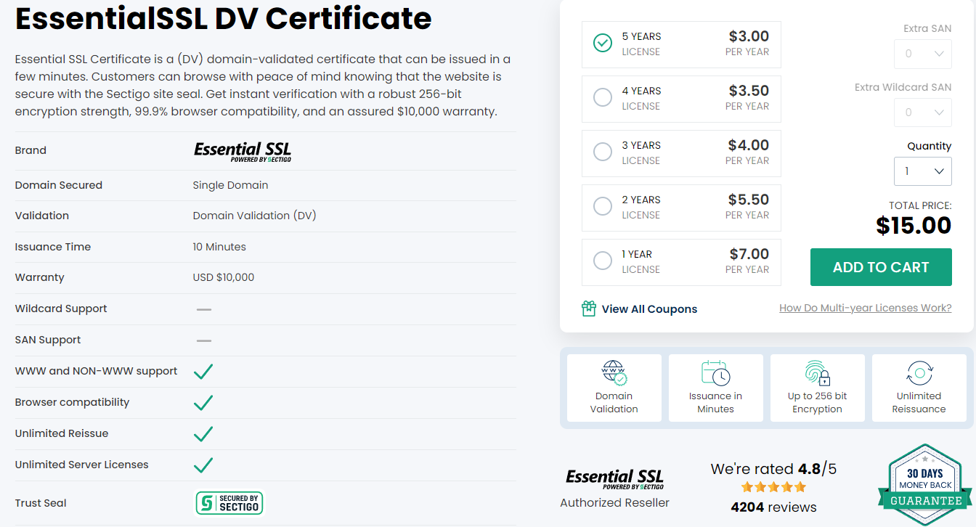Viewport: 976px width, 527px height.
Task: Click the Unlimited Reissuance cycle icon
Action: [x=919, y=372]
